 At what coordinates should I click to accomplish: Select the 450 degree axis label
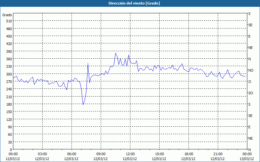[x=9, y=36]
